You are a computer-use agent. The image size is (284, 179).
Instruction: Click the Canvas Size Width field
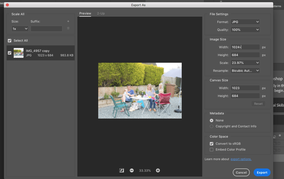(x=245, y=88)
